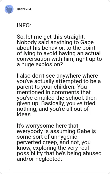Click the line 'you've emailed the school, then'

point(57,98)
